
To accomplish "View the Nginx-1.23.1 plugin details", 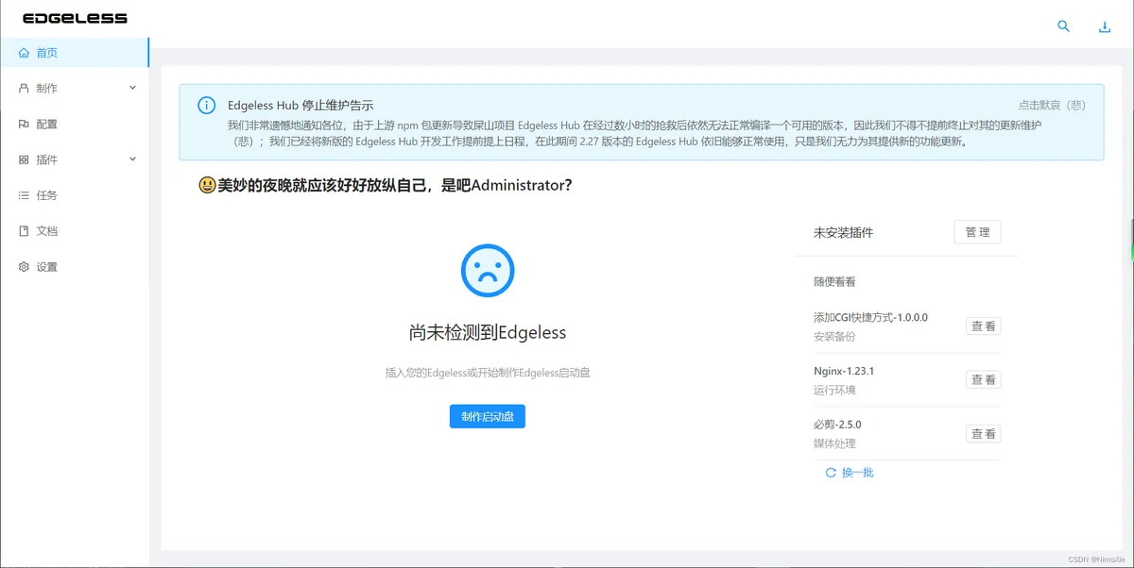I will (984, 380).
